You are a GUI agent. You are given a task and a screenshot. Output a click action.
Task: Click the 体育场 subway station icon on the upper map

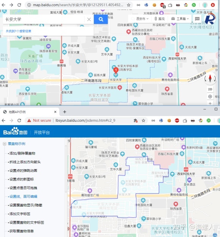pyautogui.click(x=61, y=61)
